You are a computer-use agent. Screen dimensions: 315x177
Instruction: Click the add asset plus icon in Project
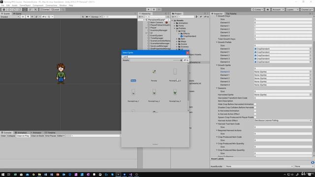(173, 17)
